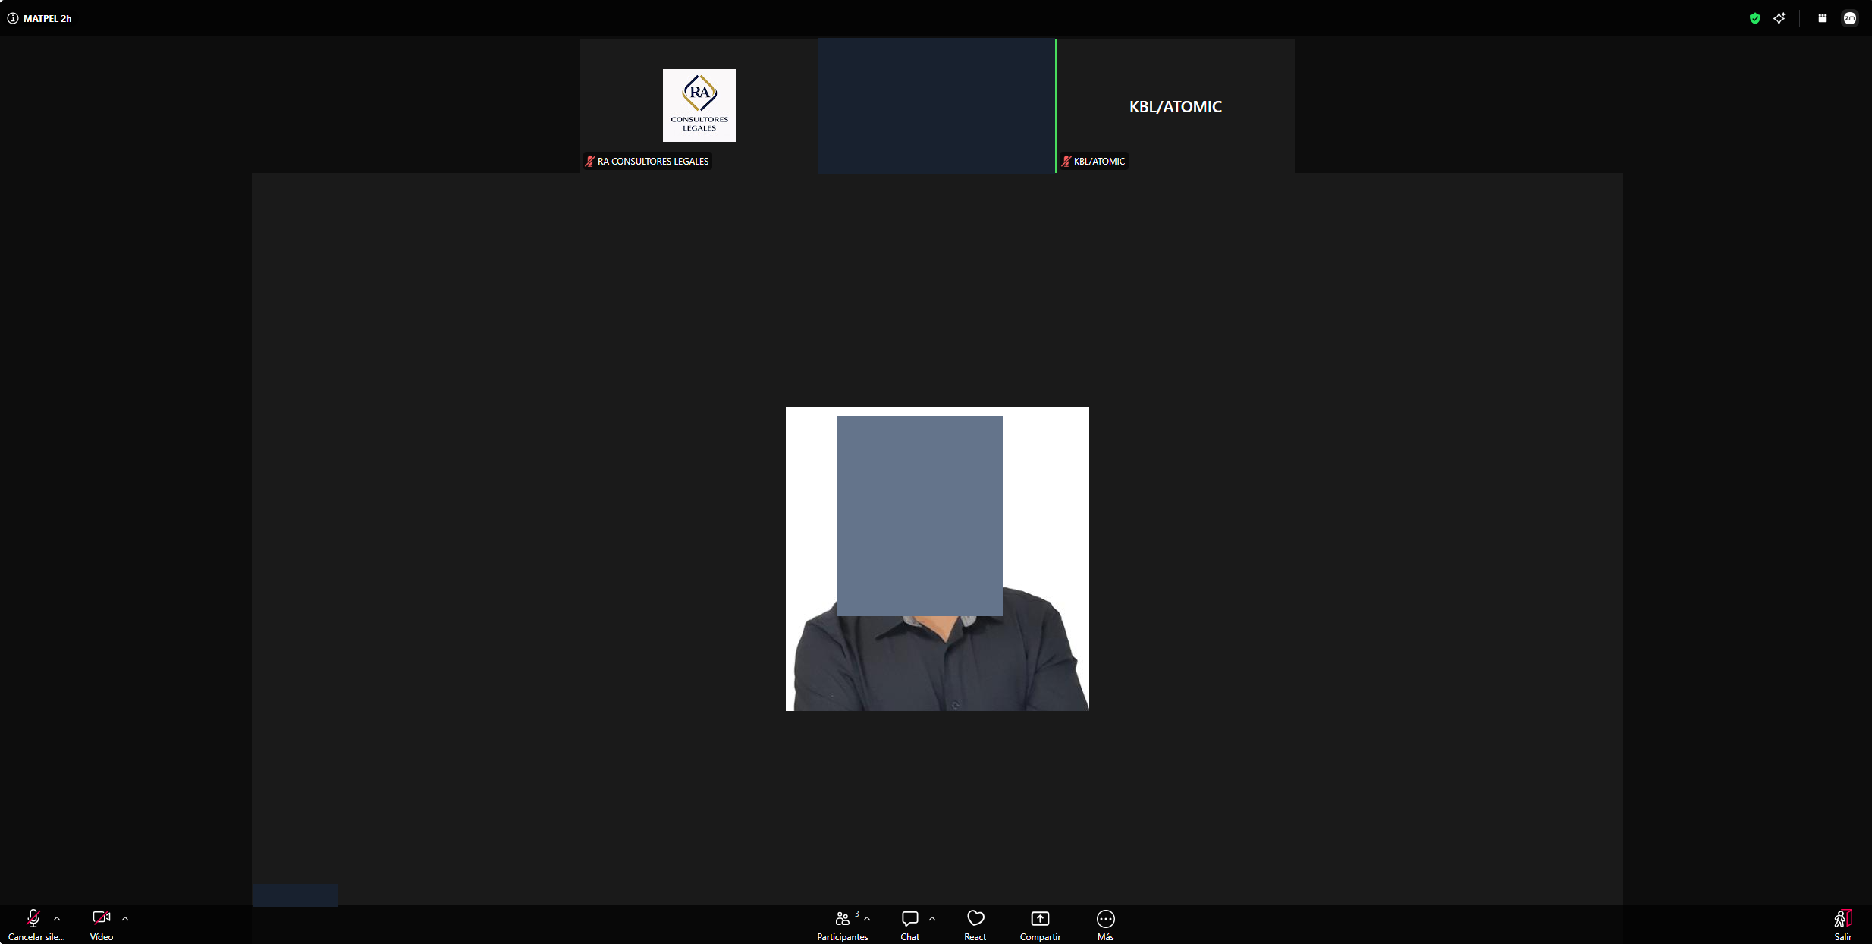This screenshot has width=1872, height=944.
Task: Open the Chat panel
Action: [910, 925]
